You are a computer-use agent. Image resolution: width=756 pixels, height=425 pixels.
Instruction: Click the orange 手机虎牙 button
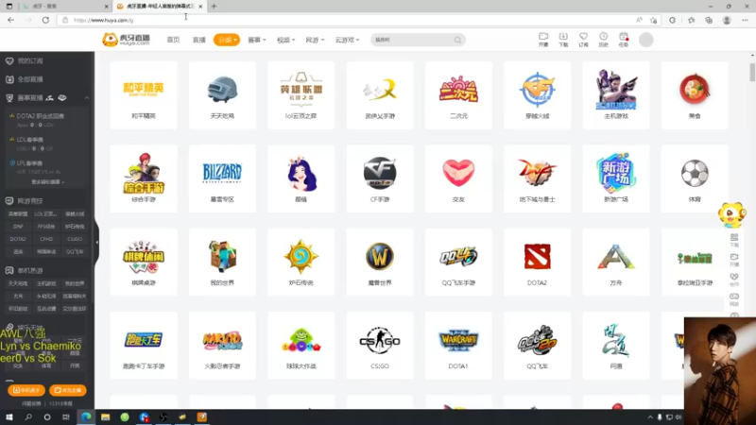click(x=26, y=390)
